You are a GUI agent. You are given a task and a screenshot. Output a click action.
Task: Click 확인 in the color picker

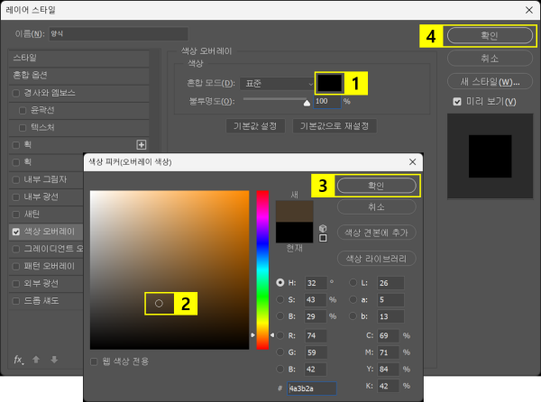coord(376,186)
